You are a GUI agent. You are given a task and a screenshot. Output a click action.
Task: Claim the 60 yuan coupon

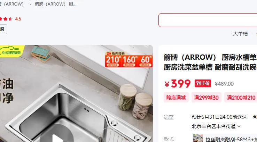pyautogui.click(x=146, y=61)
